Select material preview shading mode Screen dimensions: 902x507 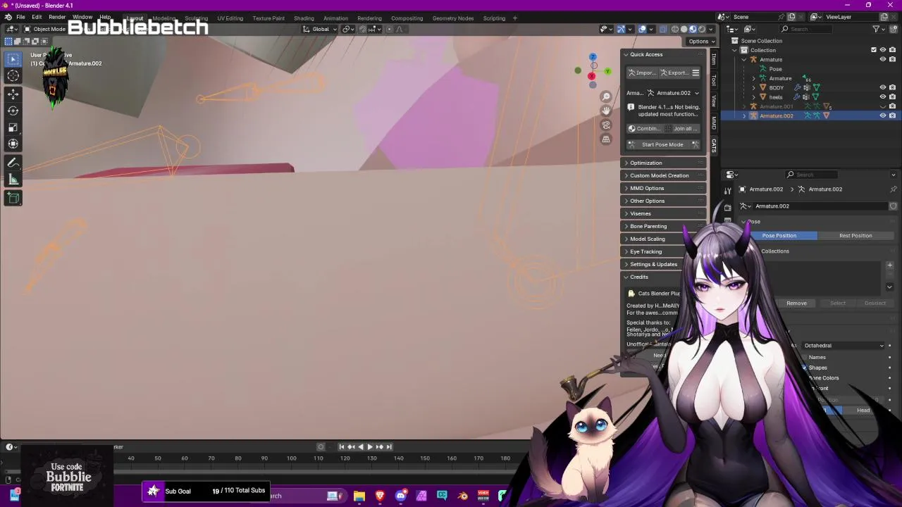pos(693,29)
